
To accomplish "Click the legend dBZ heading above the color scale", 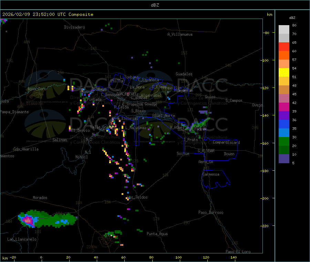I will pos(292,18).
